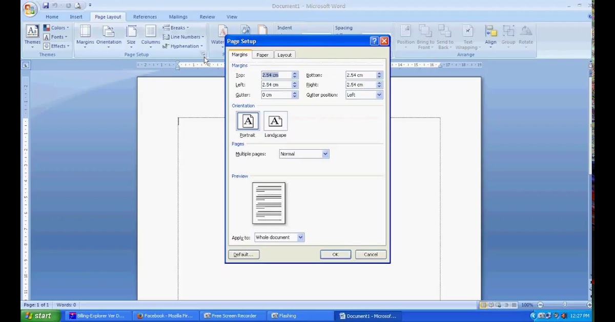This screenshot has height=322, width=615.
Task: Click the 100% zoom level text
Action: 527,305
